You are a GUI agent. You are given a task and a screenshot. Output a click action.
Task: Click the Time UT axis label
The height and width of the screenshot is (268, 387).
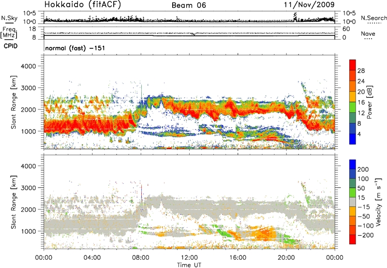(189, 265)
